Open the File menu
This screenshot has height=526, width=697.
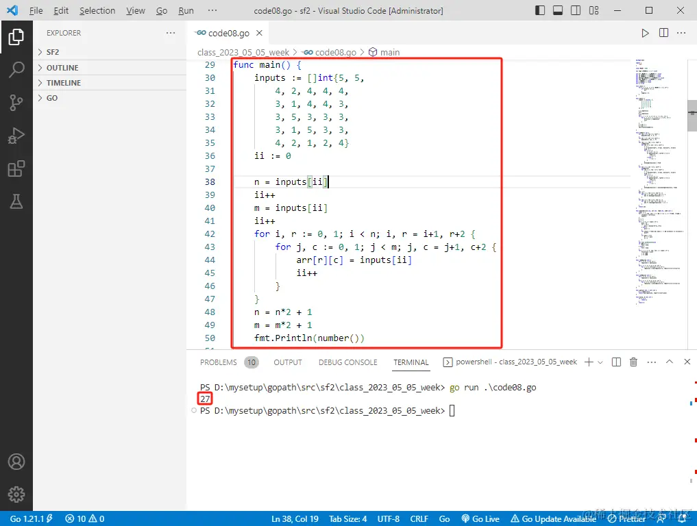coord(36,11)
